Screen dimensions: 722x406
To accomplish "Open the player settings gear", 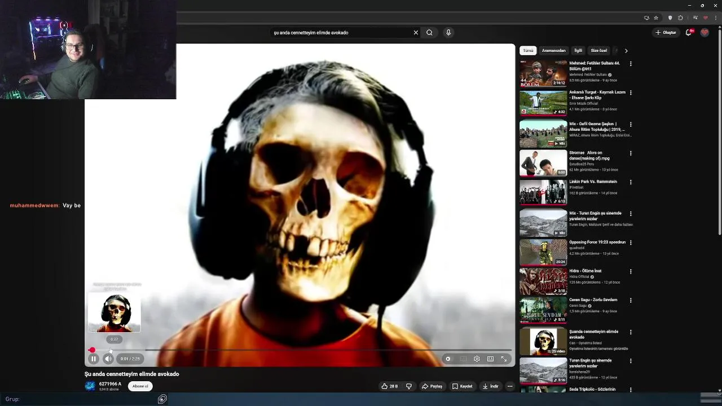I will (x=477, y=359).
